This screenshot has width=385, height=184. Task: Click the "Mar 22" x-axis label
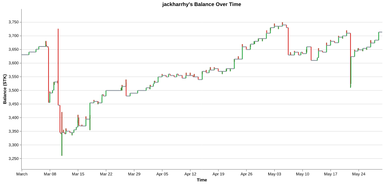pyautogui.click(x=106, y=174)
